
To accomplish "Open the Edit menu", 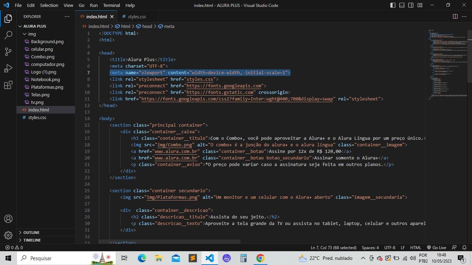I will click(31, 5).
